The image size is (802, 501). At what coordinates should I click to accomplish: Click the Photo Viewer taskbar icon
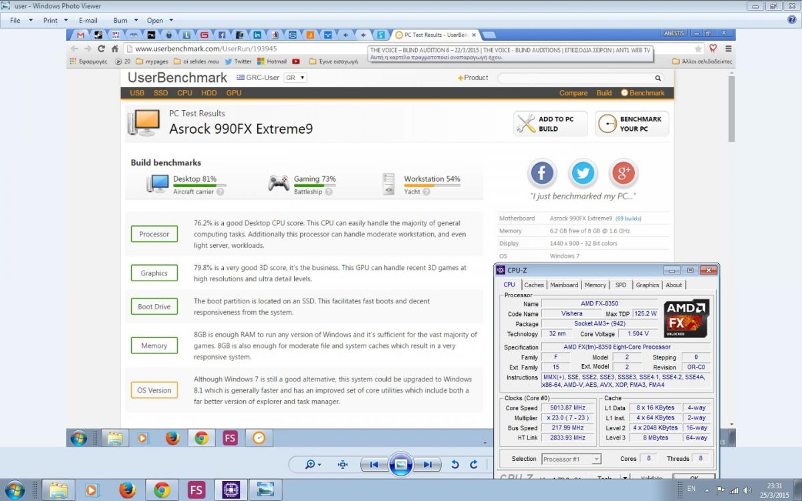(265, 490)
